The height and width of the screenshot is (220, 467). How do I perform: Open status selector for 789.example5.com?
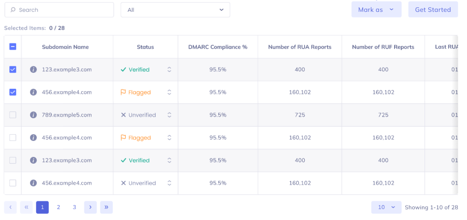[169, 115]
